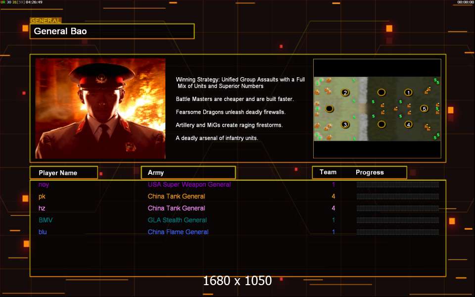The width and height of the screenshot is (475, 297).
Task: Click 'USA Super Weapon General' army entry
Action: click(x=189, y=185)
